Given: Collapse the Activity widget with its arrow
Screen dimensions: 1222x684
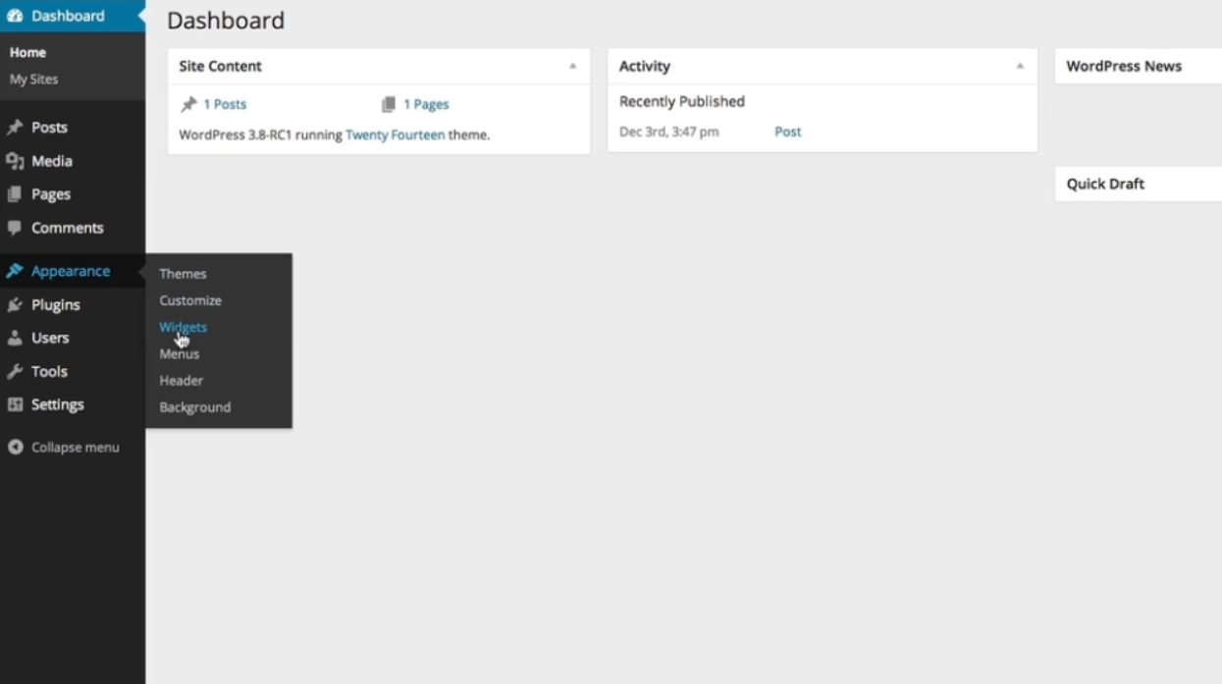Looking at the screenshot, I should tap(1020, 66).
